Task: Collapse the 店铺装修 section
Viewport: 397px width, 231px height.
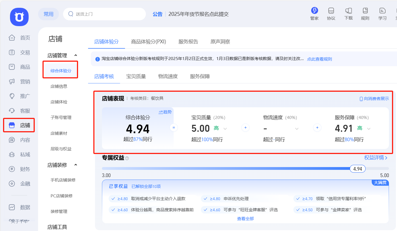Action: (x=76, y=165)
